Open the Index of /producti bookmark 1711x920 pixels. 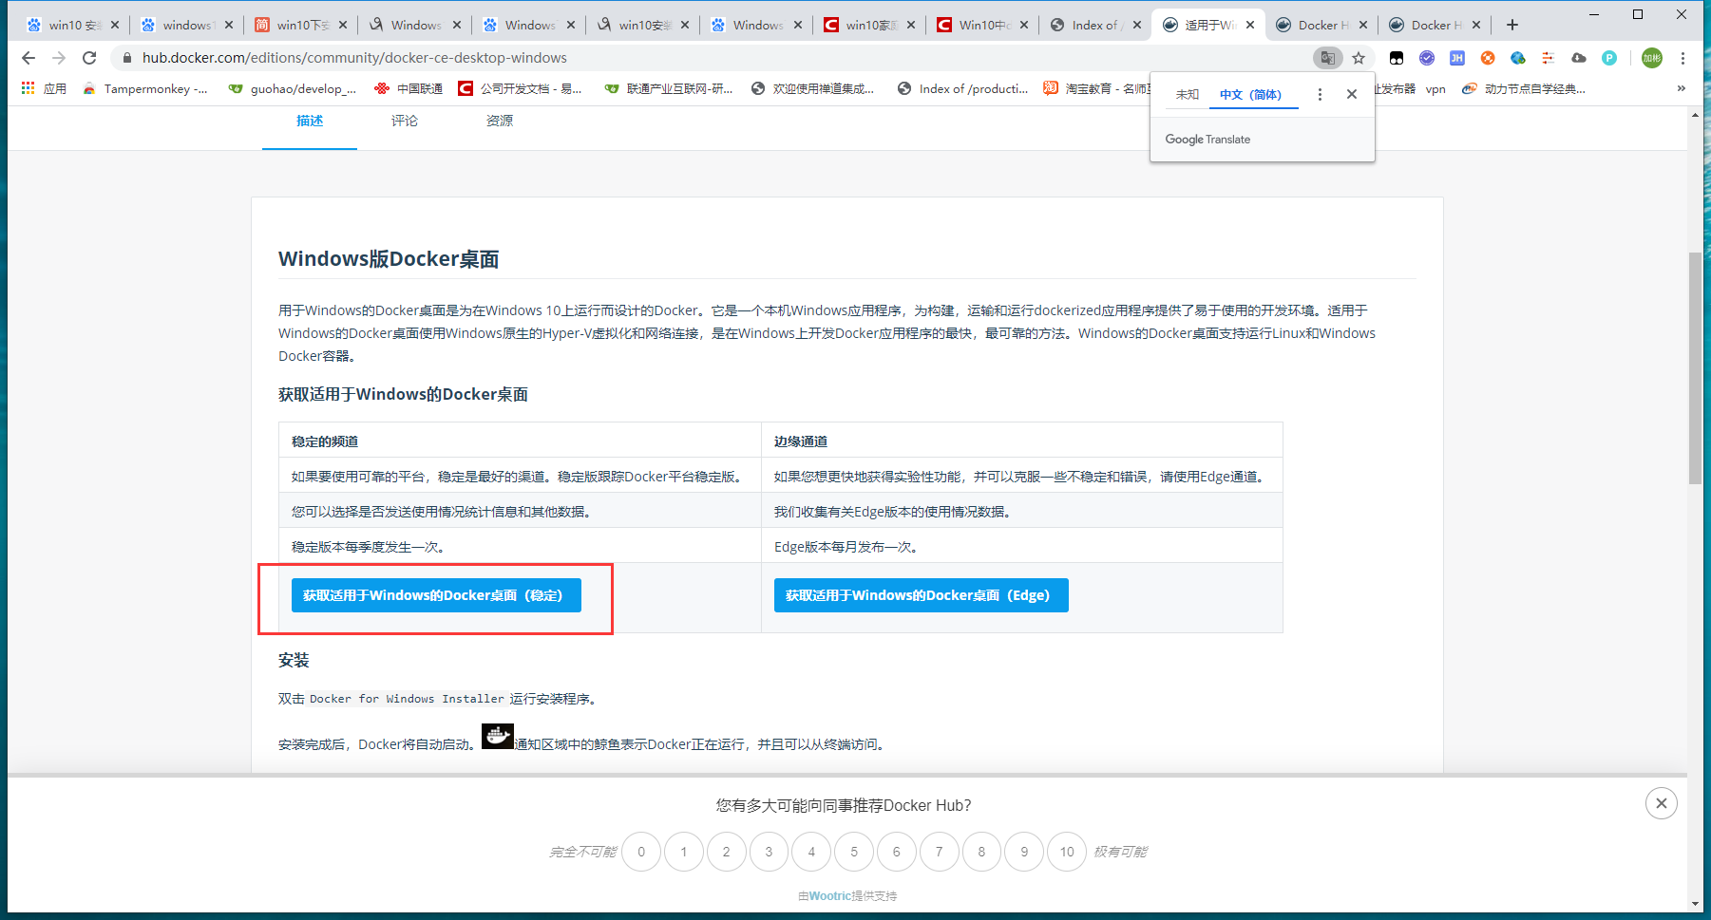pyautogui.click(x=962, y=88)
